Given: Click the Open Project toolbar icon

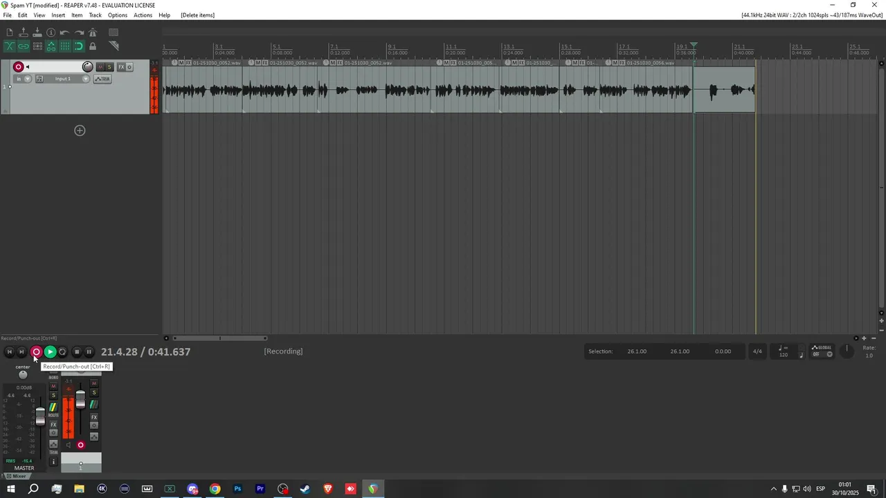Looking at the screenshot, I should [x=24, y=33].
